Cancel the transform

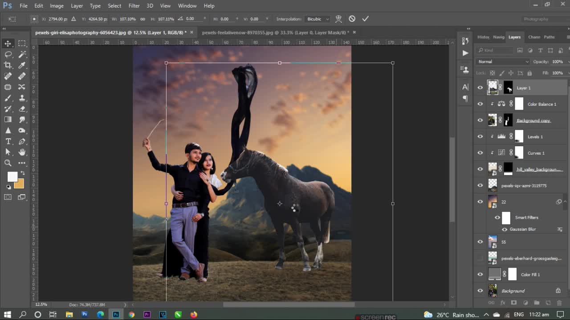352,19
